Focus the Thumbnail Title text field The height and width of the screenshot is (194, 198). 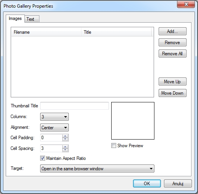pos(75,106)
